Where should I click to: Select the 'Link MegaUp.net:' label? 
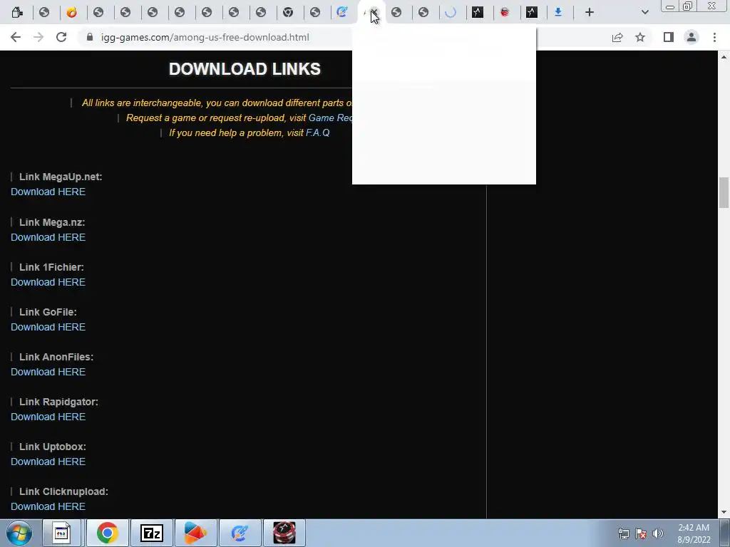pyautogui.click(x=61, y=177)
